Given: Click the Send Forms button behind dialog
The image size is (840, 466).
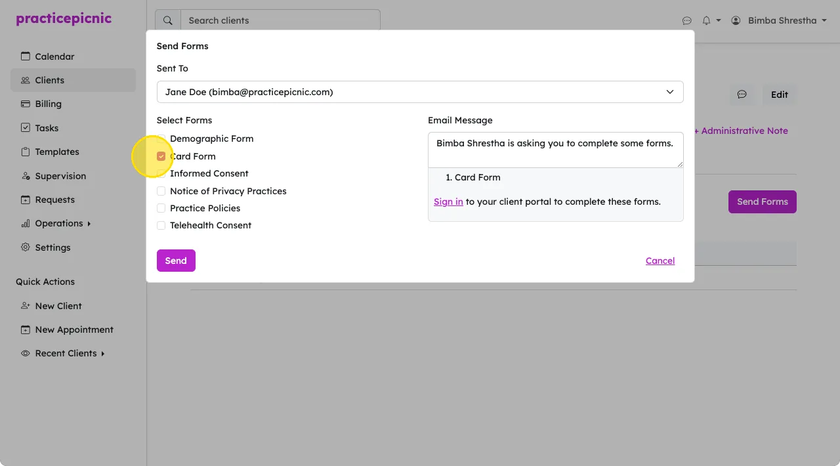Looking at the screenshot, I should point(763,201).
